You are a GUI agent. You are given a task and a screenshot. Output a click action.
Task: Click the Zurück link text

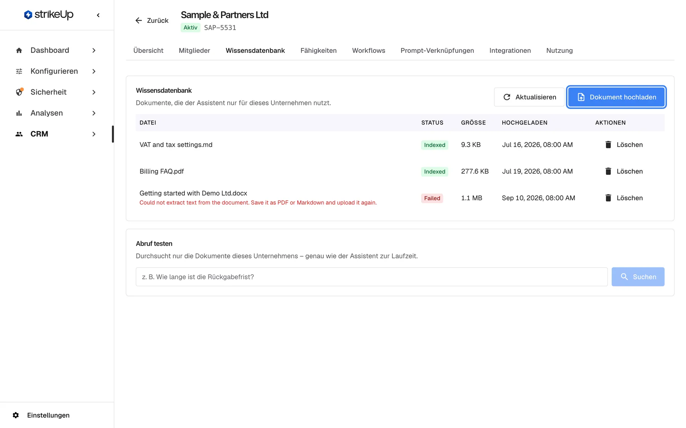pyautogui.click(x=158, y=21)
